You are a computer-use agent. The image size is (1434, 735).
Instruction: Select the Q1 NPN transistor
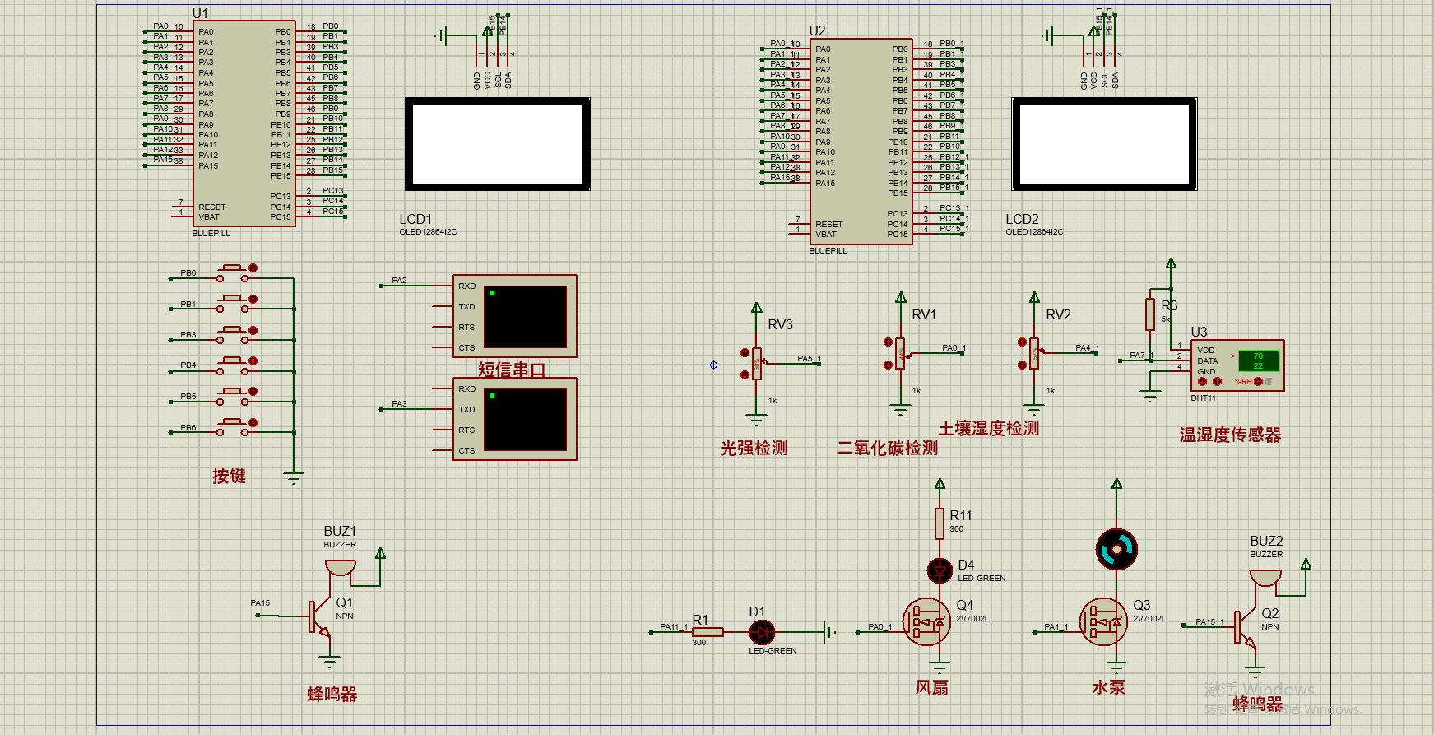(x=318, y=617)
